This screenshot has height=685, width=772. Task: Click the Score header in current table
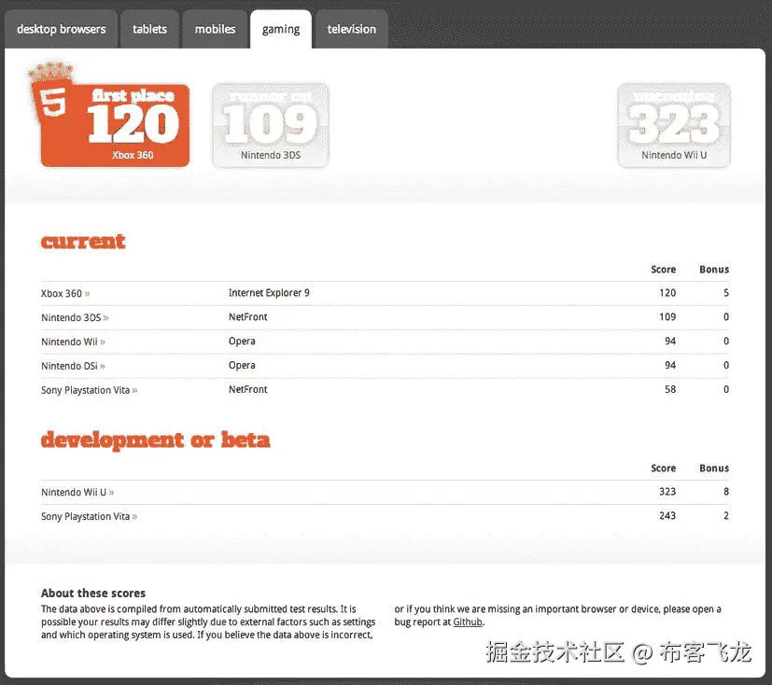663,270
